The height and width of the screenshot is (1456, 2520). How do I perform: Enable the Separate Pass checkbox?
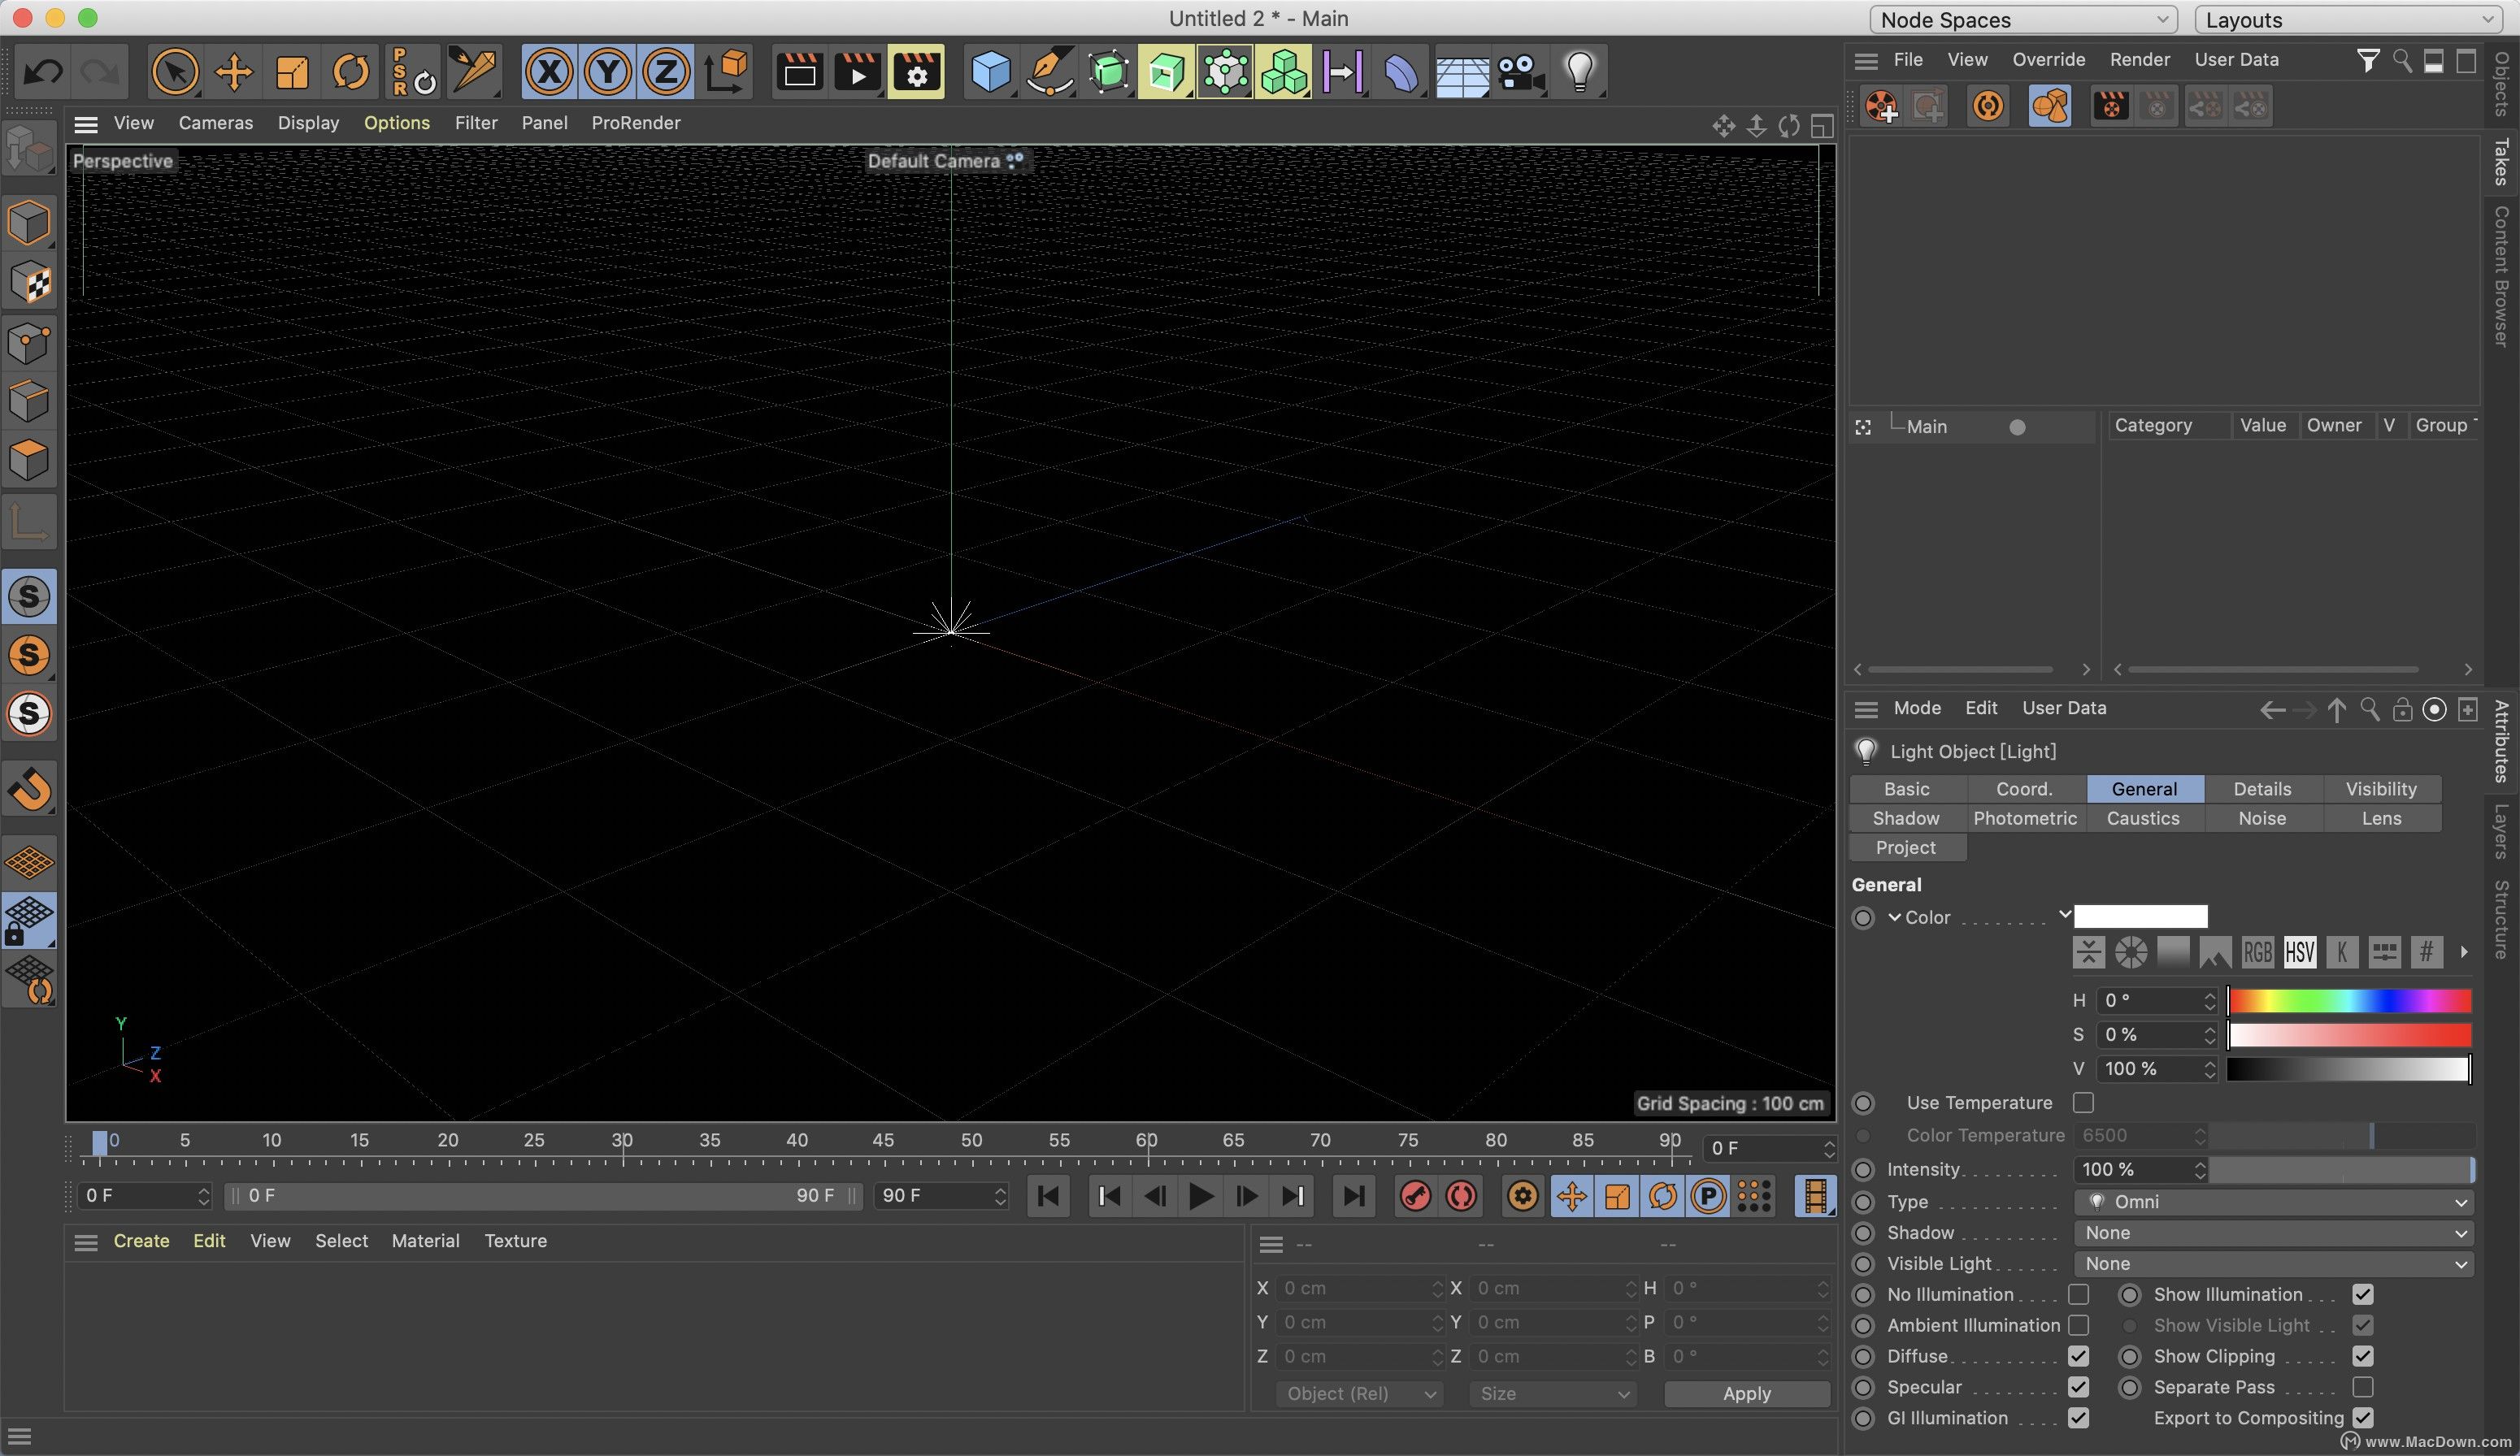pyautogui.click(x=2362, y=1387)
